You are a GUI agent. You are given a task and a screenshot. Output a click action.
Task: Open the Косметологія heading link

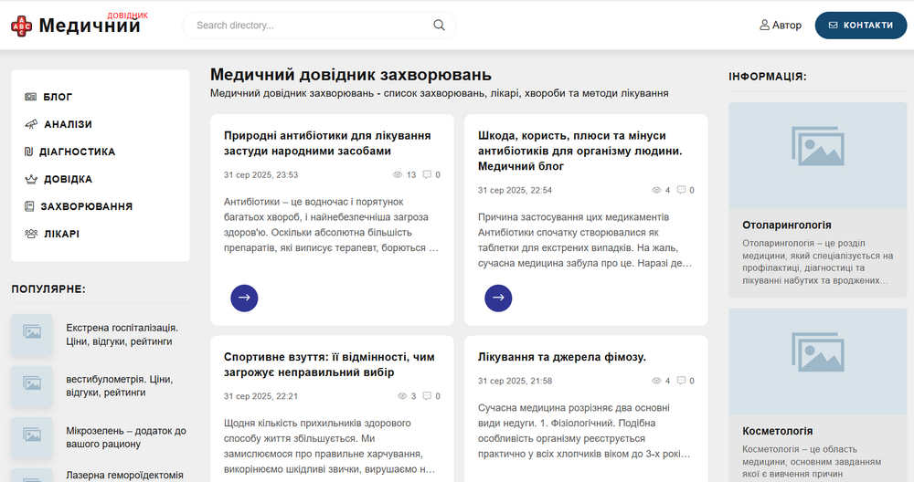tap(778, 431)
